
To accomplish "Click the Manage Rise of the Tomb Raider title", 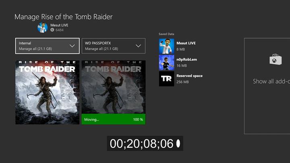I will 64,17.
